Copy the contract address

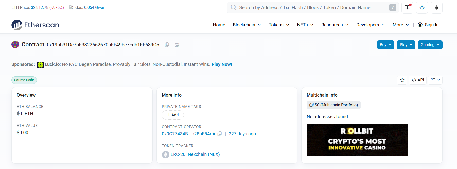point(167,45)
